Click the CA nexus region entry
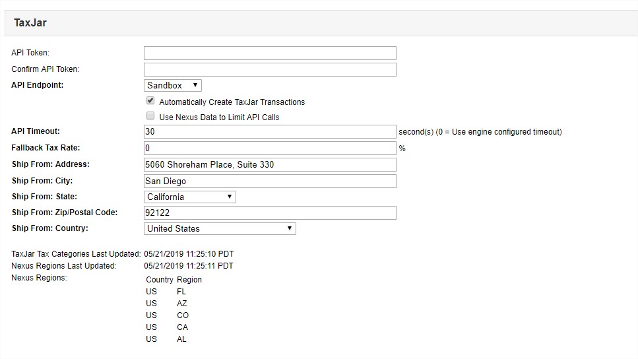Image resolution: width=638 pixels, height=359 pixels. coord(182,327)
